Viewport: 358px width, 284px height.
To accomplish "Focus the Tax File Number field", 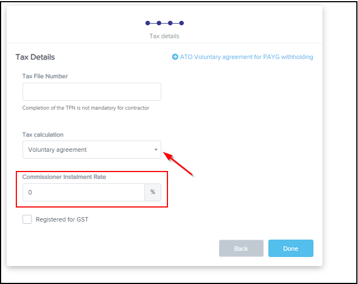I will 91,92.
